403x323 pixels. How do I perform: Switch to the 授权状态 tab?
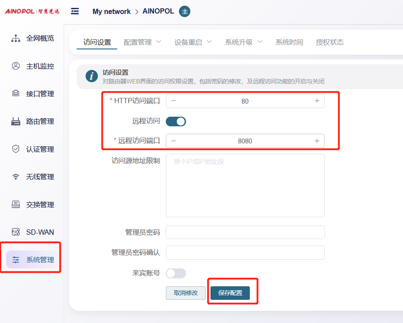pos(329,42)
